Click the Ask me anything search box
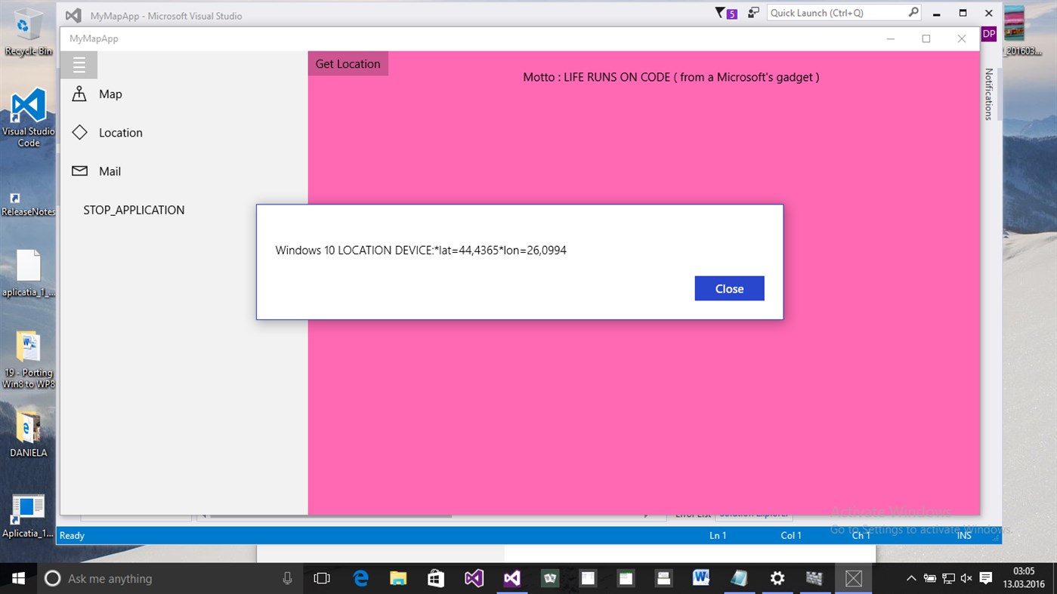The image size is (1057, 594). pos(151,578)
